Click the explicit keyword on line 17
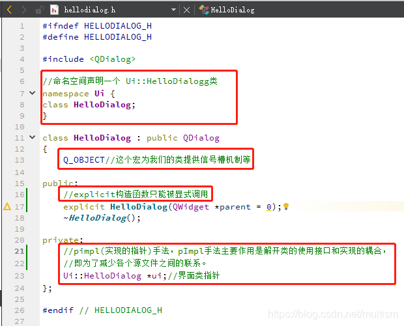 pyautogui.click(x=84, y=207)
